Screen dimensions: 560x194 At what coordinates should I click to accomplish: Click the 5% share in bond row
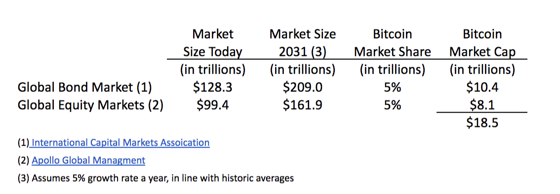[392, 87]
